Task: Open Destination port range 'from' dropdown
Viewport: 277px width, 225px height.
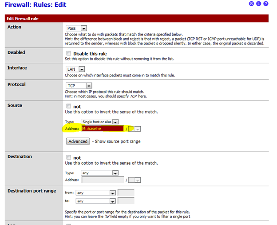Action: [95, 193]
